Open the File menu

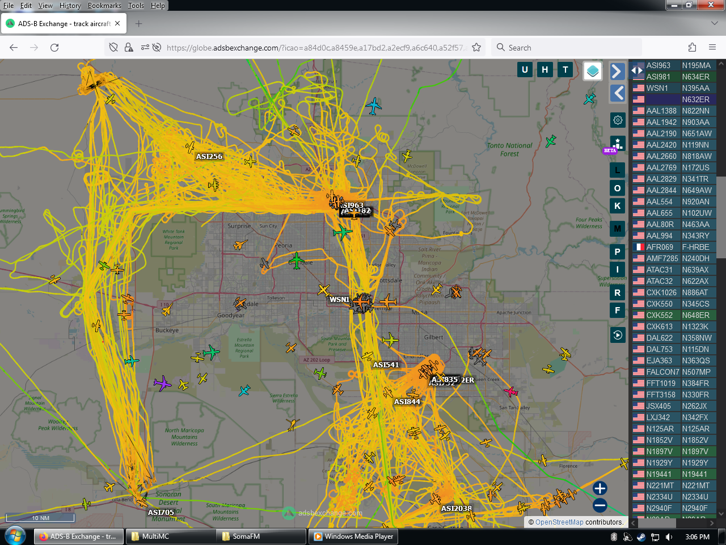9,6
